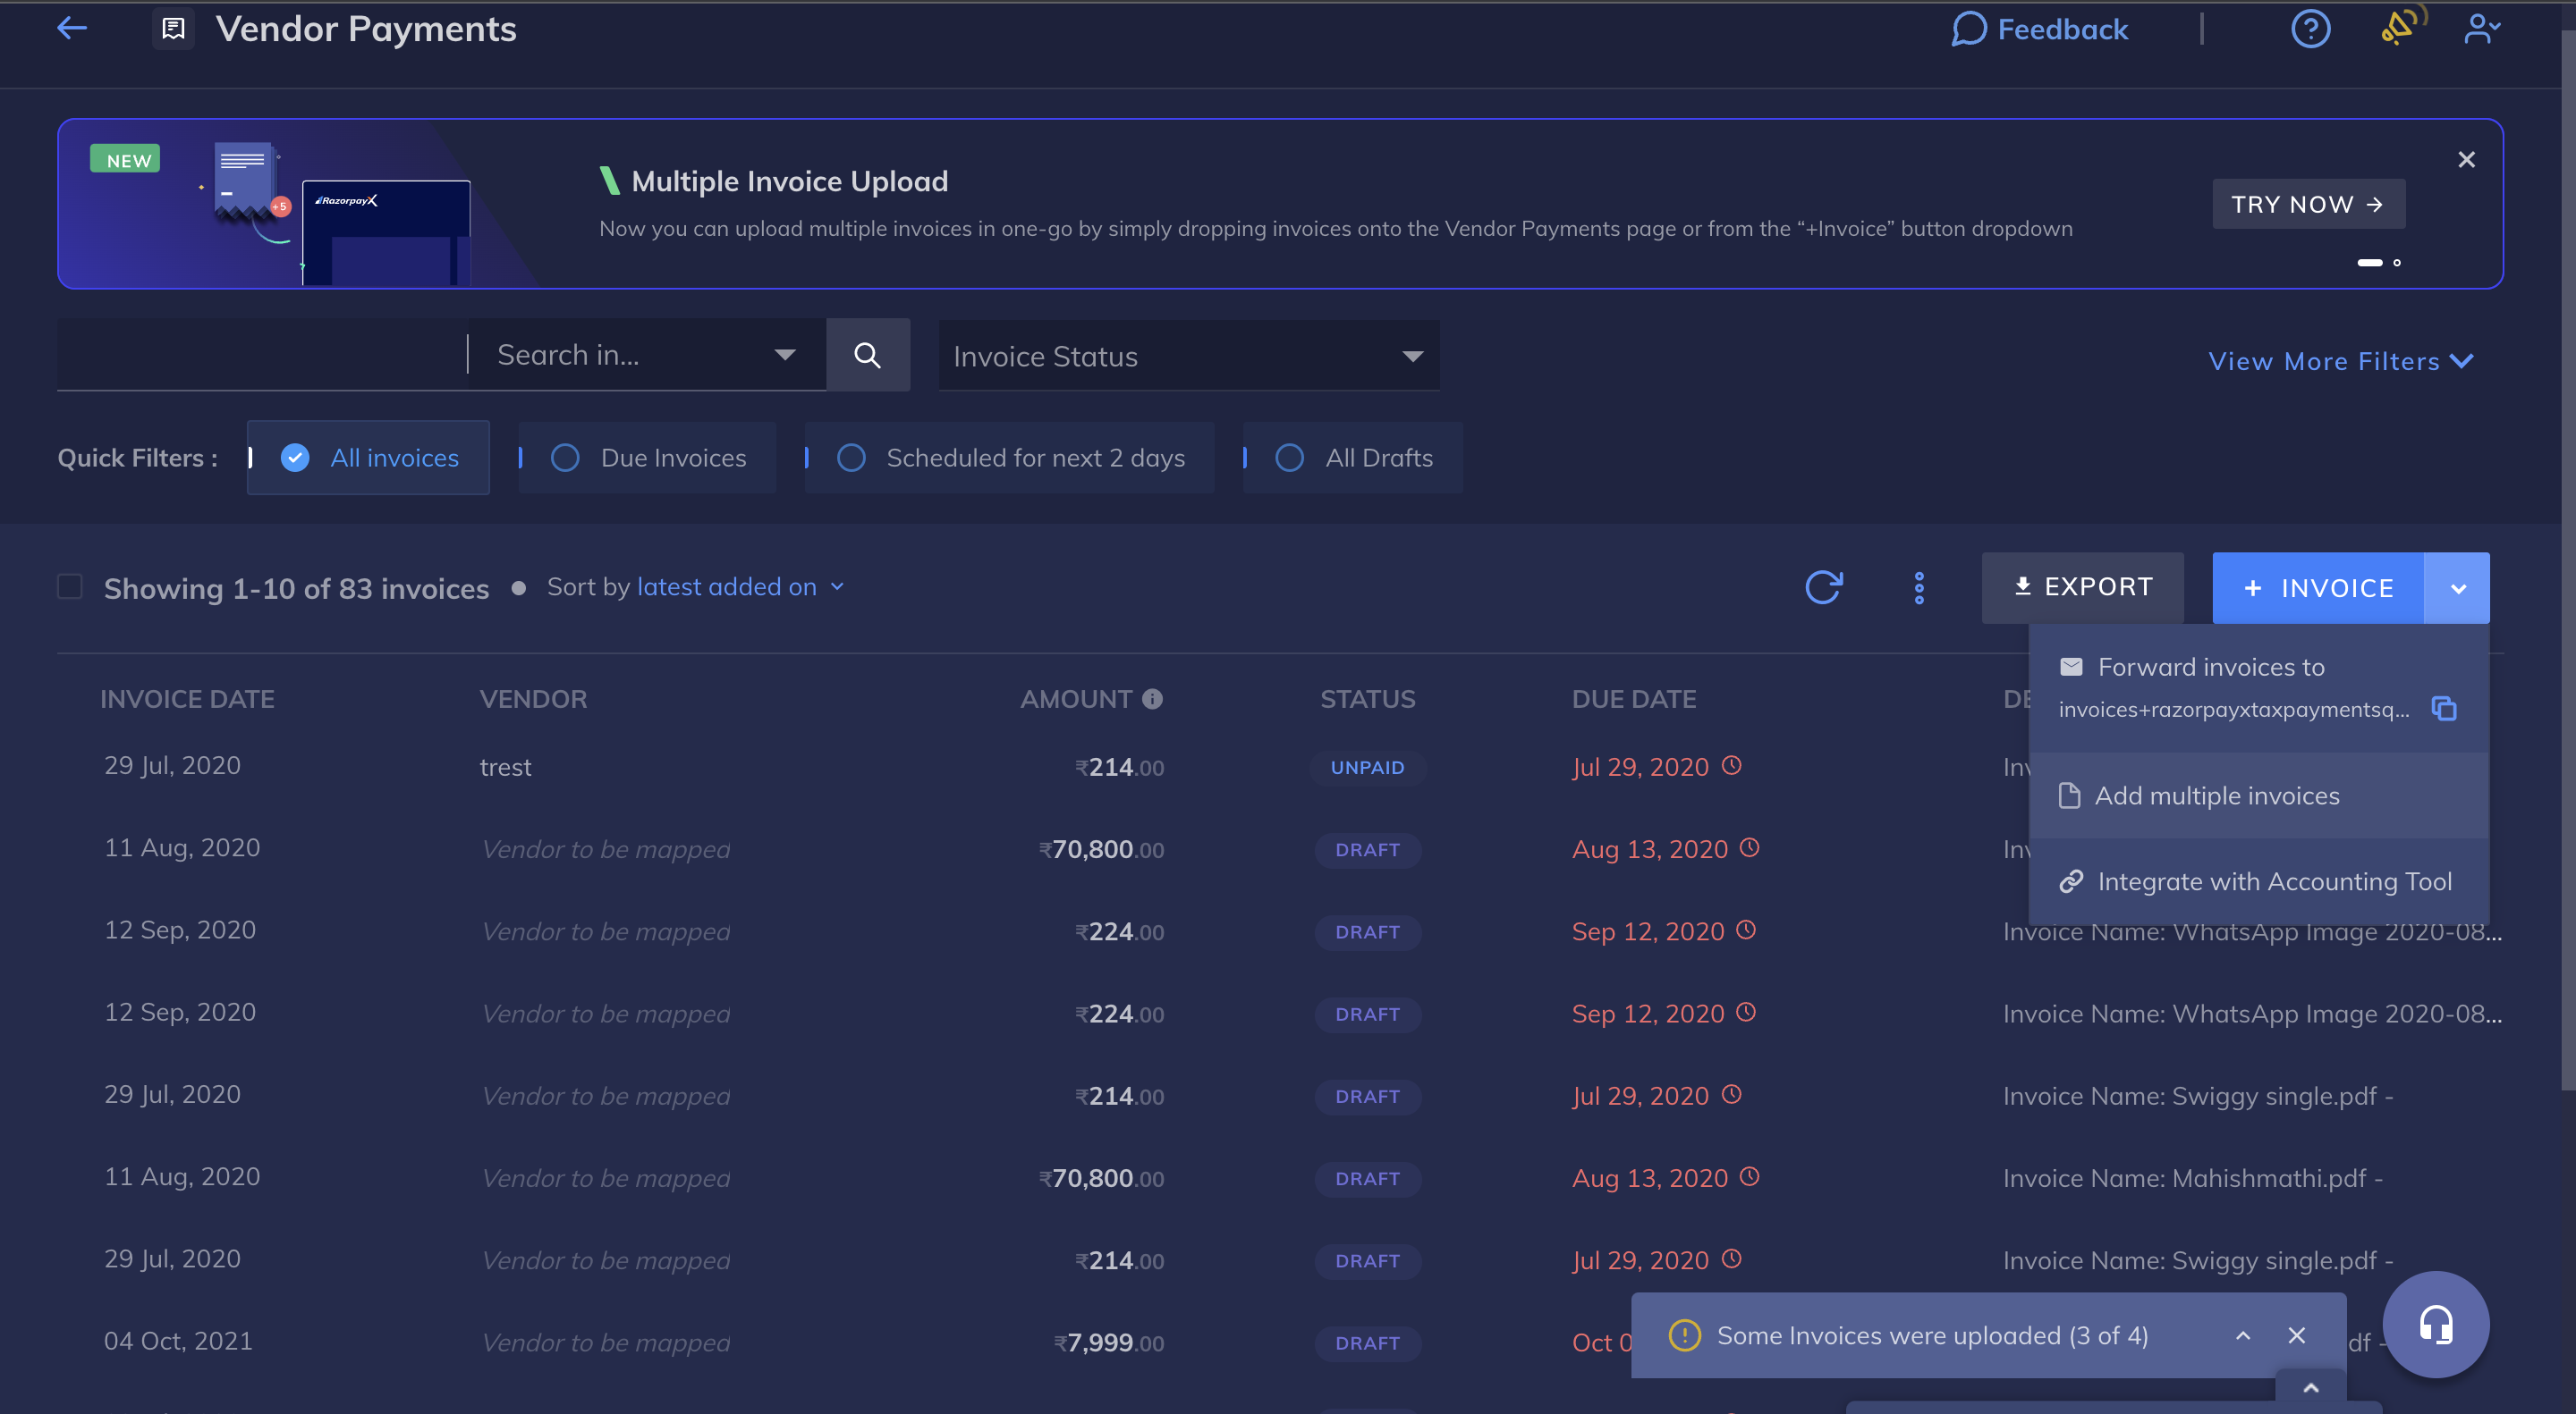Open the user profile menu icon
Viewport: 2576px width, 1414px height.
click(2481, 28)
